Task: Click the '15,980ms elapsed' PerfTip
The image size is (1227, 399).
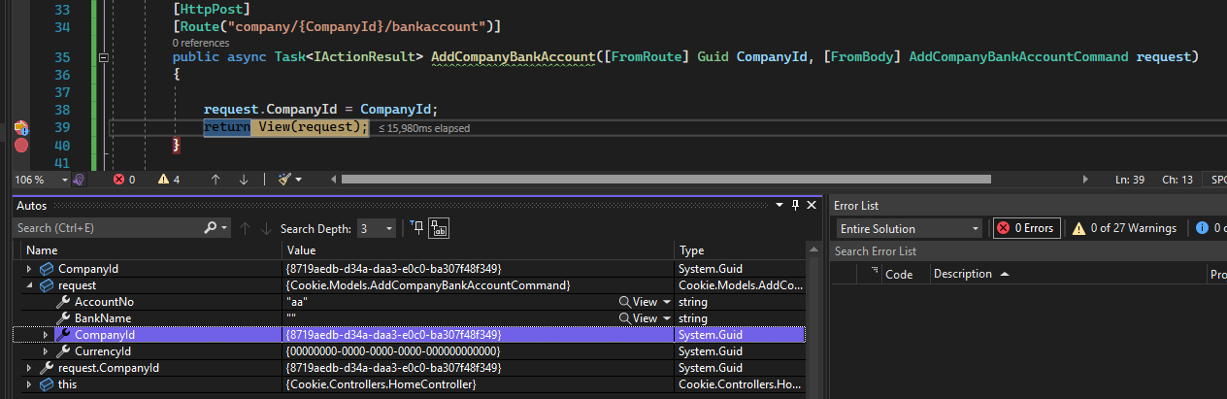Action: pos(424,128)
